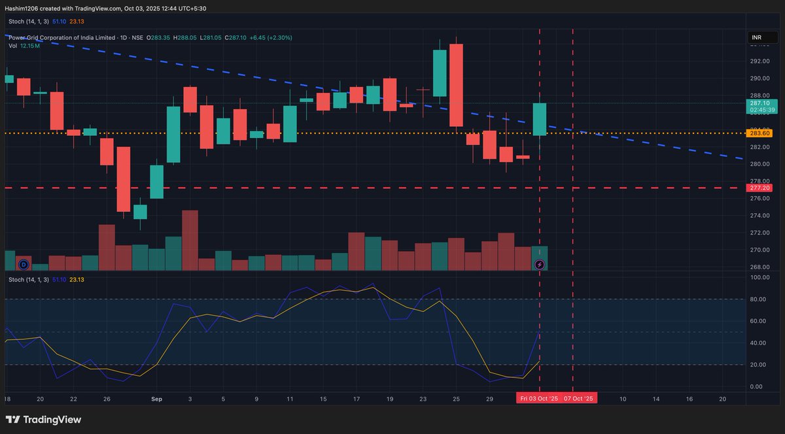The image size is (785, 434).
Task: Click the "Sep" label on the time axis
Action: tap(156, 398)
